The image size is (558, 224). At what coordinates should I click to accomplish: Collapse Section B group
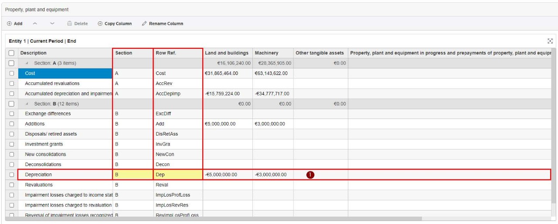tap(27, 104)
